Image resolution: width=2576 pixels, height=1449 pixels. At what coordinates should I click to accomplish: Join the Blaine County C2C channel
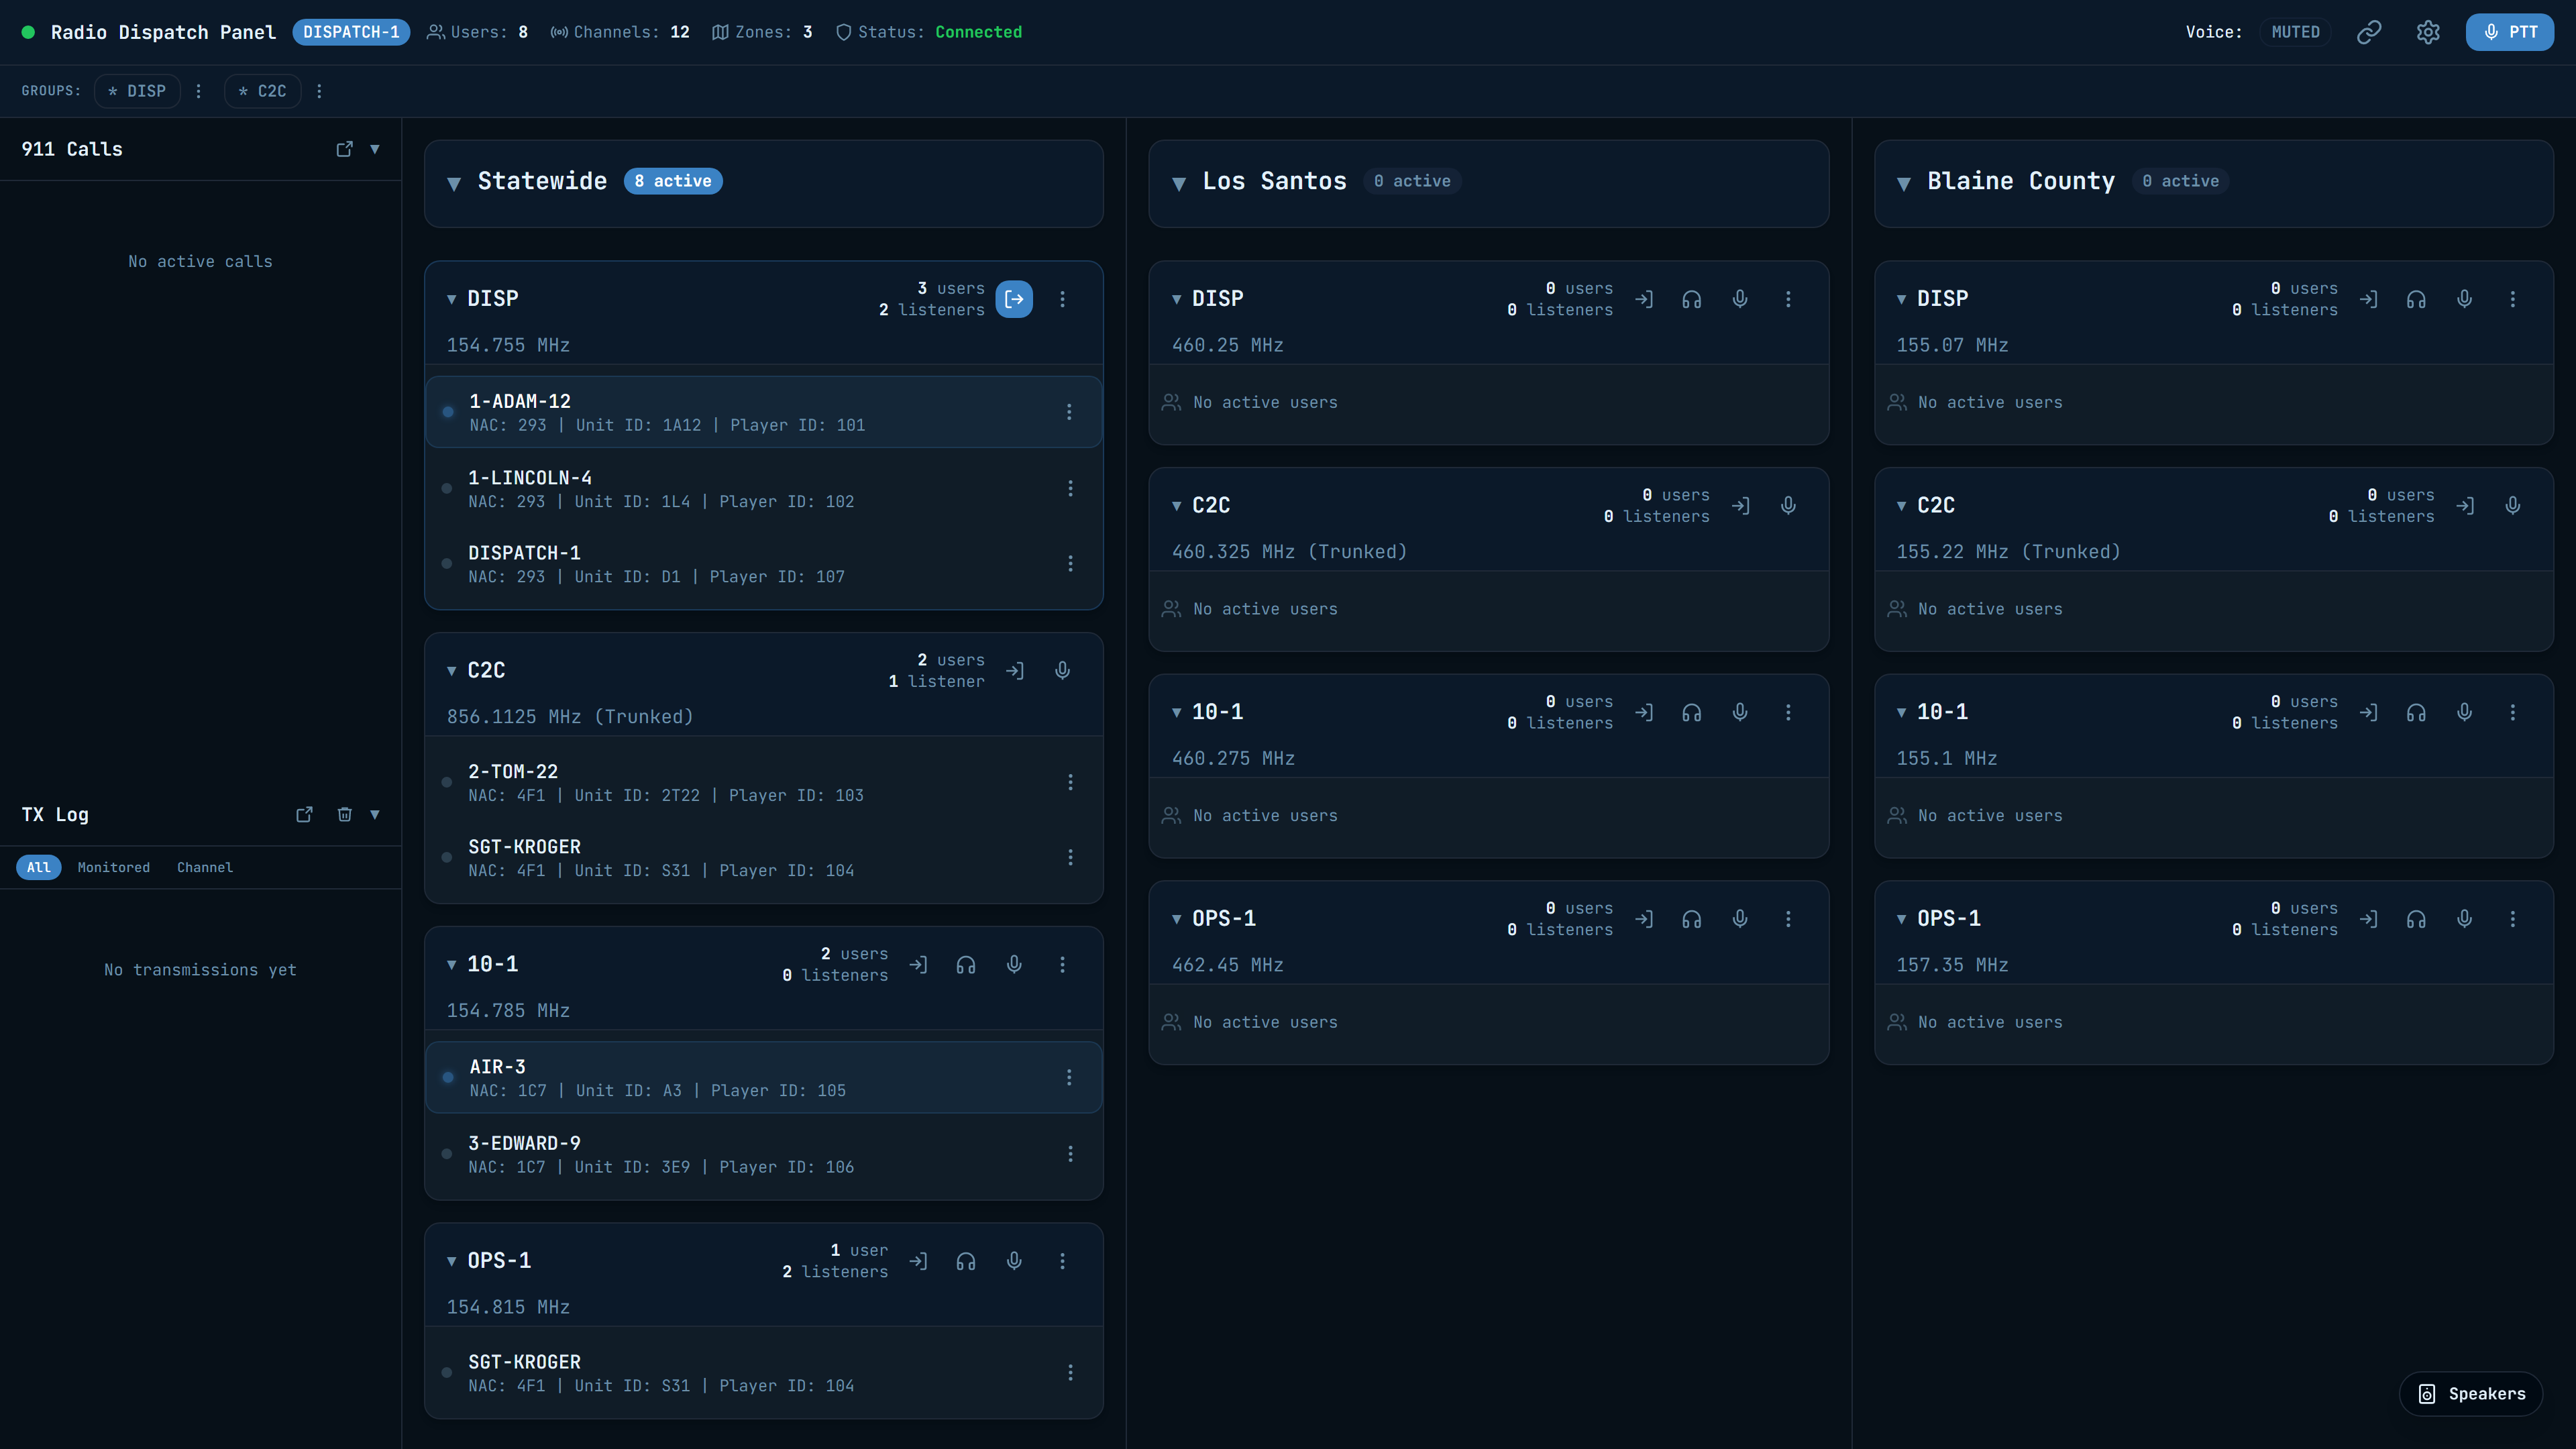tap(2465, 506)
